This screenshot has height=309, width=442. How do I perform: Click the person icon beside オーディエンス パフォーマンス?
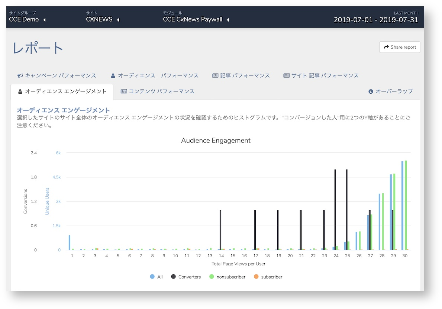(113, 76)
